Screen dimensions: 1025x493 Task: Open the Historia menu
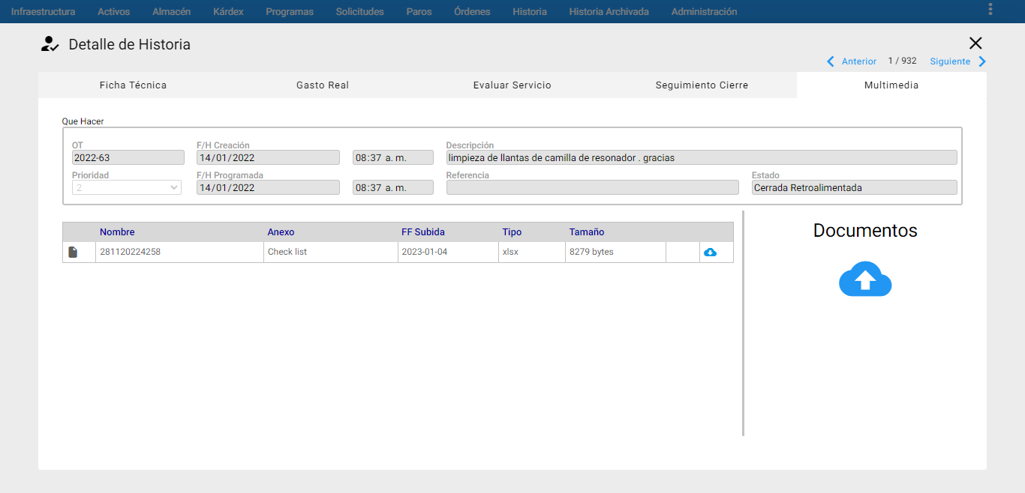(x=530, y=11)
